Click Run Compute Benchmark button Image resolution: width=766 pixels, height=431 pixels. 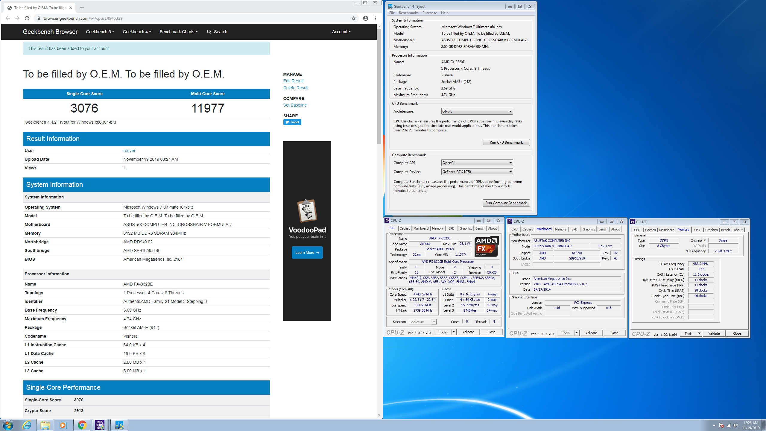[x=506, y=203]
